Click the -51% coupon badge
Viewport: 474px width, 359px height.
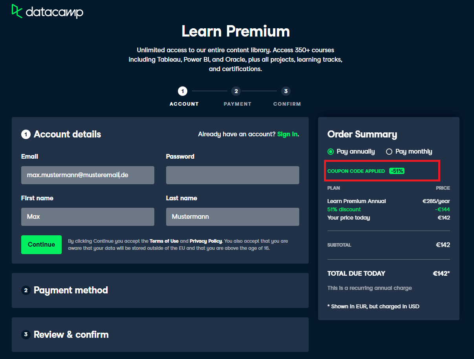click(x=397, y=171)
